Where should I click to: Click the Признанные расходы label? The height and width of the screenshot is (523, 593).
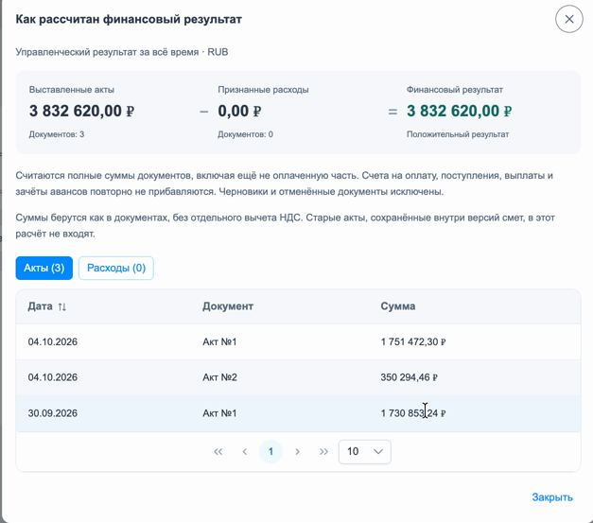tap(263, 90)
